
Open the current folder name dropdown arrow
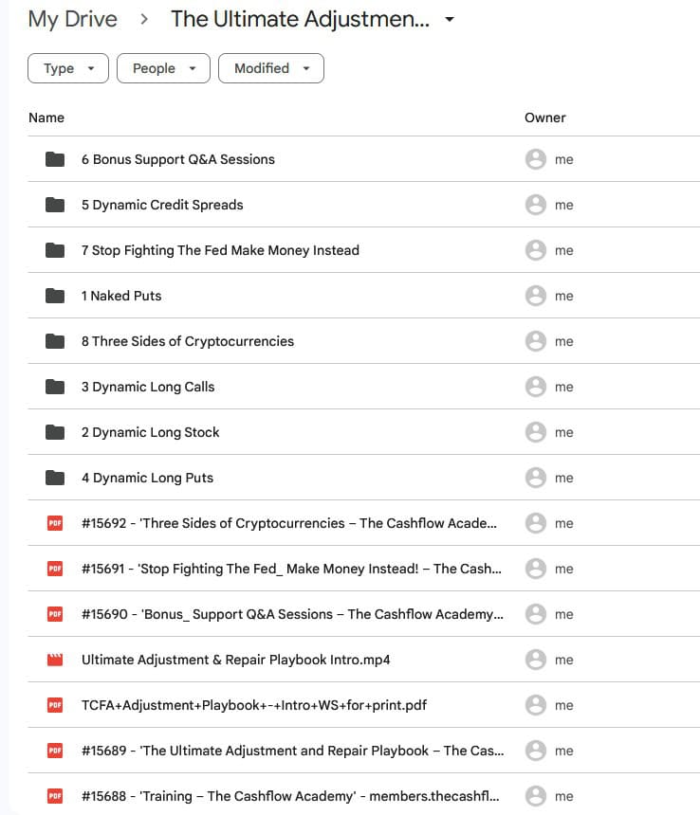(x=450, y=20)
